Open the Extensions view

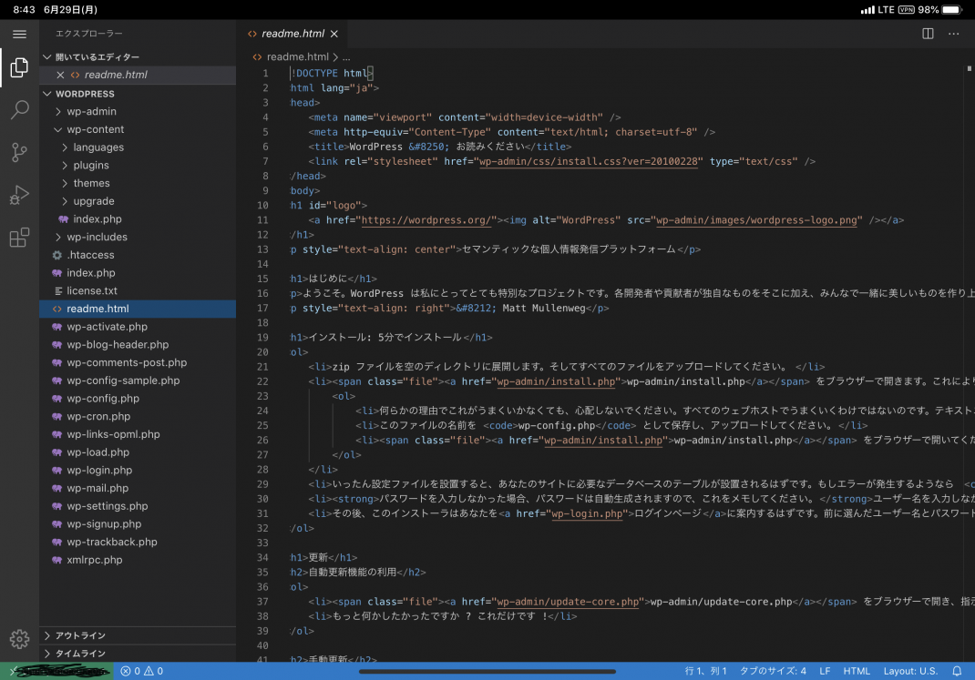19,238
